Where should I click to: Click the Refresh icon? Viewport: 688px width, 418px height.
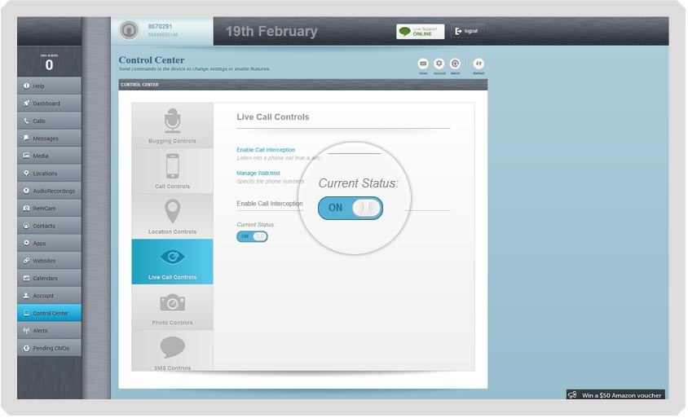(x=479, y=64)
